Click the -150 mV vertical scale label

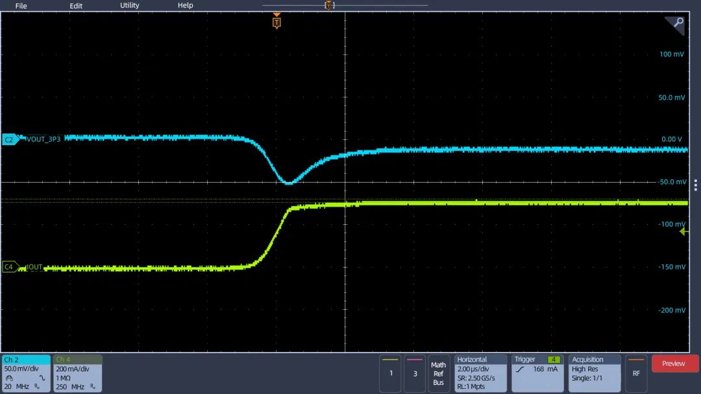(672, 267)
